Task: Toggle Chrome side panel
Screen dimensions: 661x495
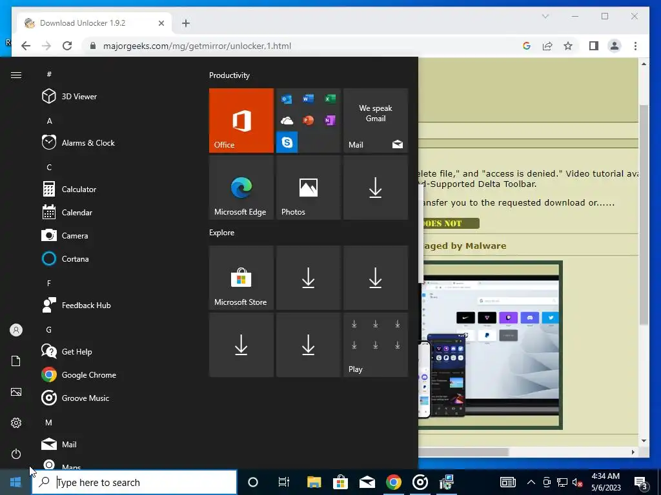Action: tap(594, 46)
